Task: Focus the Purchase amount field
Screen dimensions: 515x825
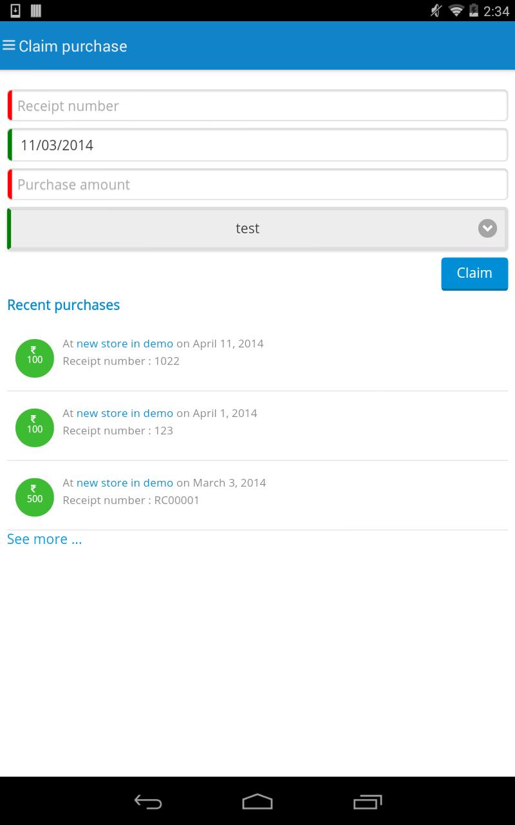Action: click(257, 184)
